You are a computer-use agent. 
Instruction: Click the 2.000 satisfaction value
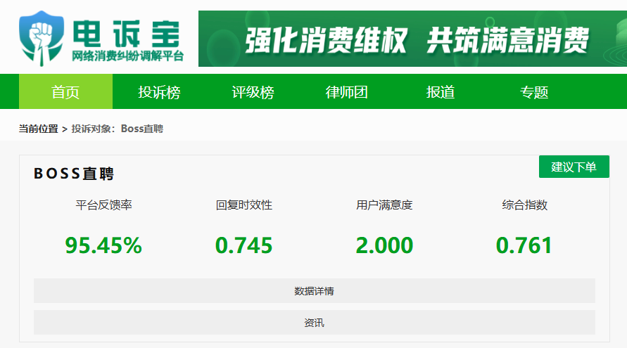coord(384,245)
